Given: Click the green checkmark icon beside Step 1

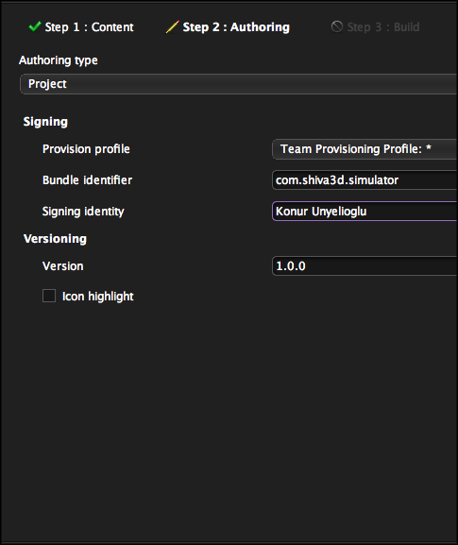Looking at the screenshot, I should [x=35, y=26].
